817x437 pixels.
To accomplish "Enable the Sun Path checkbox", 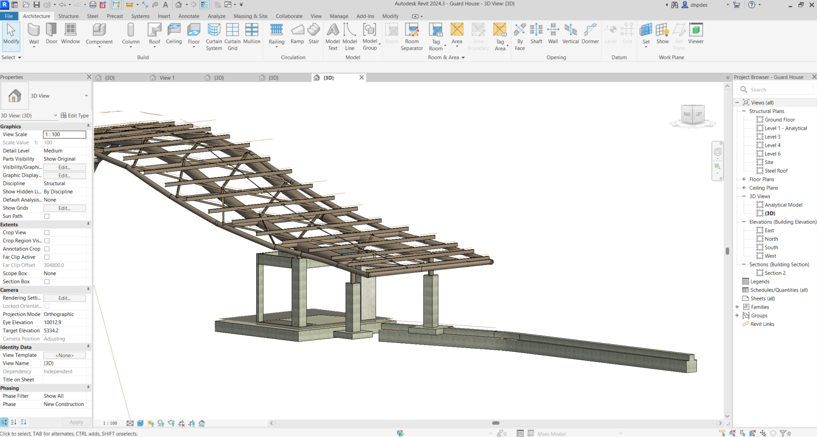I will click(47, 216).
